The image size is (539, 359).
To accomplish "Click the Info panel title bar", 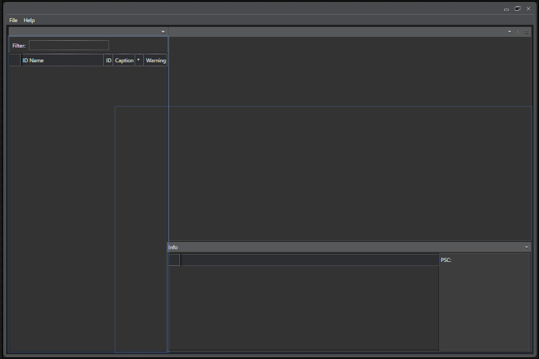I will point(335,247).
